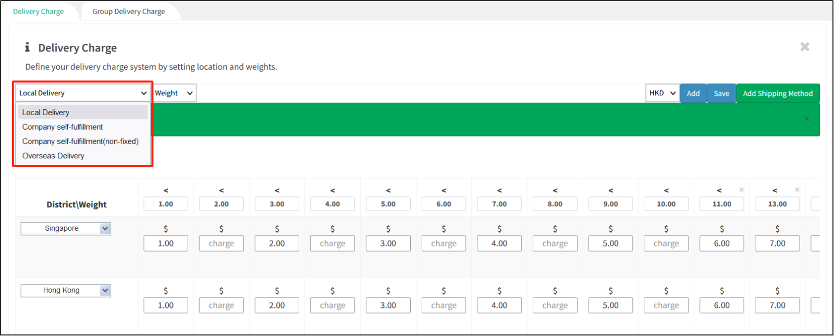
Task: Click Singapore's empty charge field under 2.00
Action: point(221,243)
